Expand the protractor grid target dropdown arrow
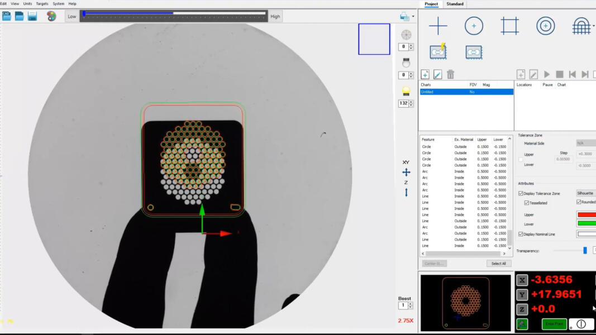 coord(593,26)
